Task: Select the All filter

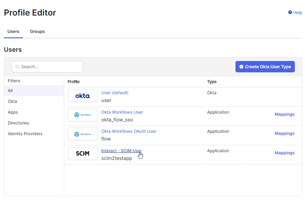Action: tap(34, 91)
